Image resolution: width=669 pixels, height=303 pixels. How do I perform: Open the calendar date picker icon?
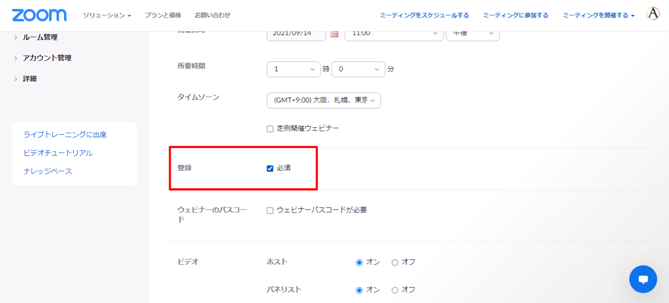334,34
